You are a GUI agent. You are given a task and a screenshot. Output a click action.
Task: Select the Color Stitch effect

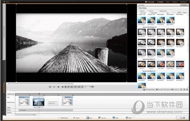161,65
